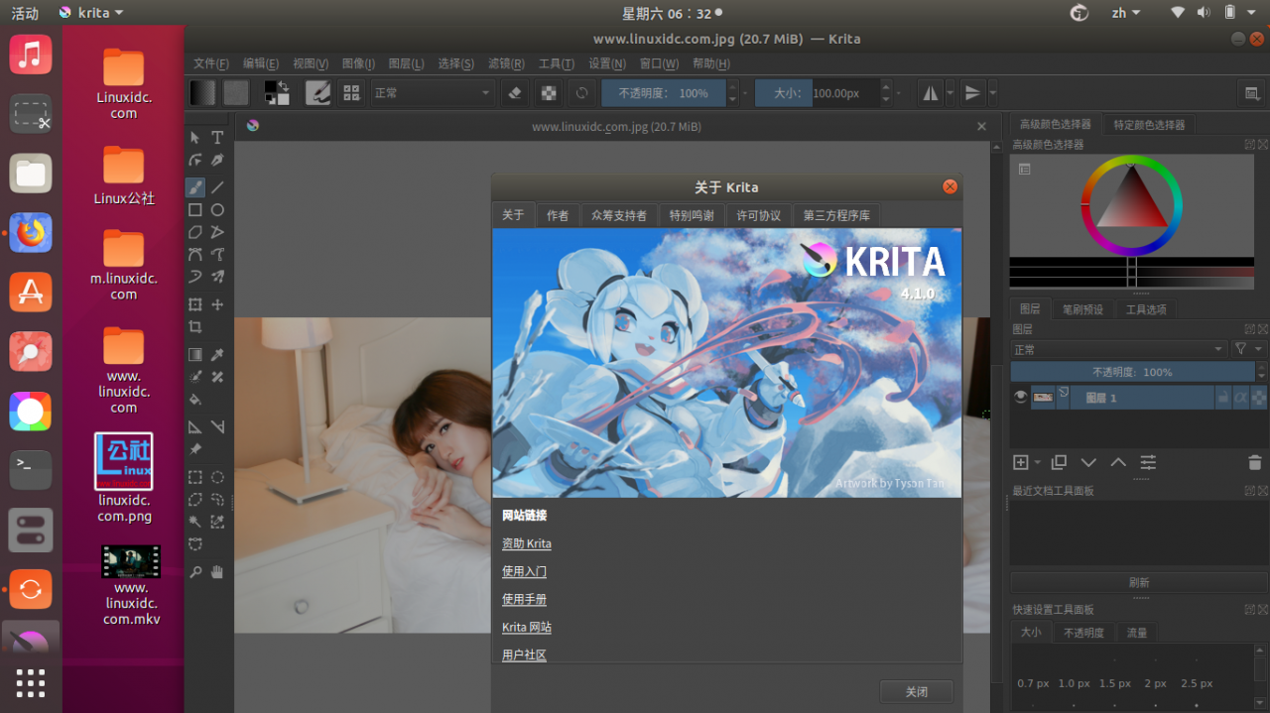Toggle the lock on layer 图层 1
The image size is (1270, 713).
(x=1222, y=398)
